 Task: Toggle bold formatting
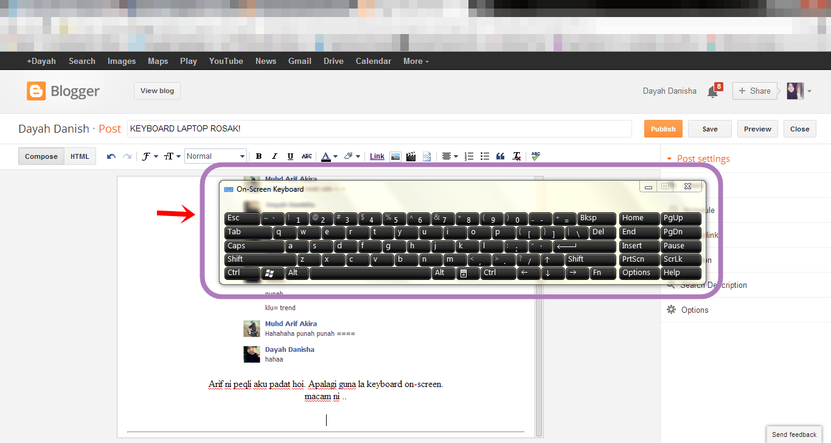pos(259,156)
